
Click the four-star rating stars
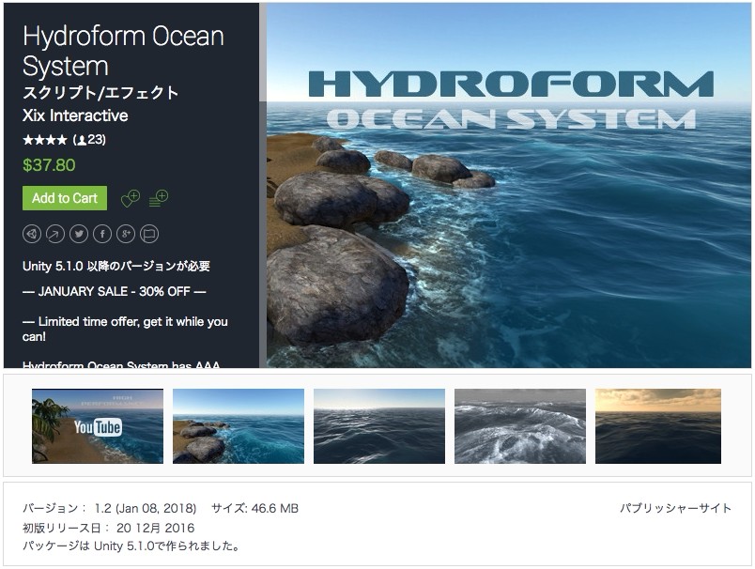tap(45, 140)
